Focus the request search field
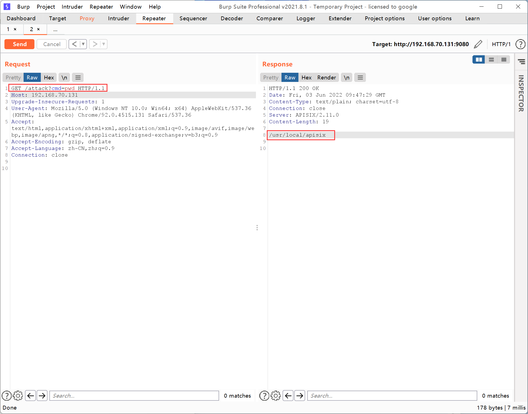This screenshot has width=528, height=414. click(134, 396)
